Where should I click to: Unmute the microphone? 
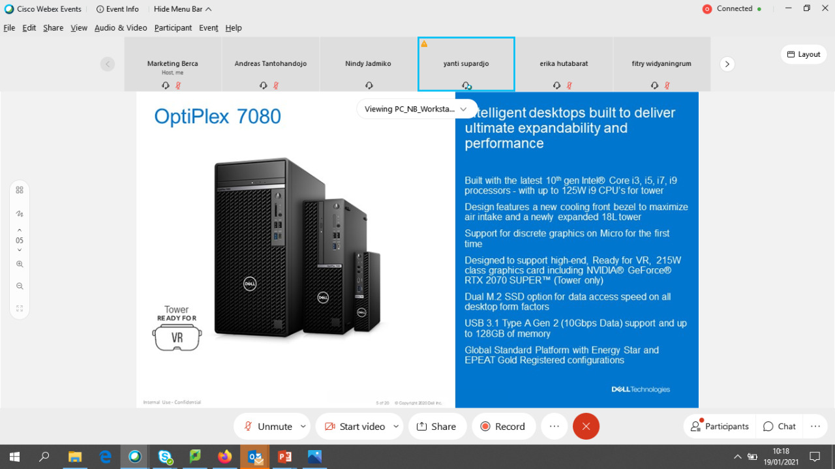click(x=267, y=426)
